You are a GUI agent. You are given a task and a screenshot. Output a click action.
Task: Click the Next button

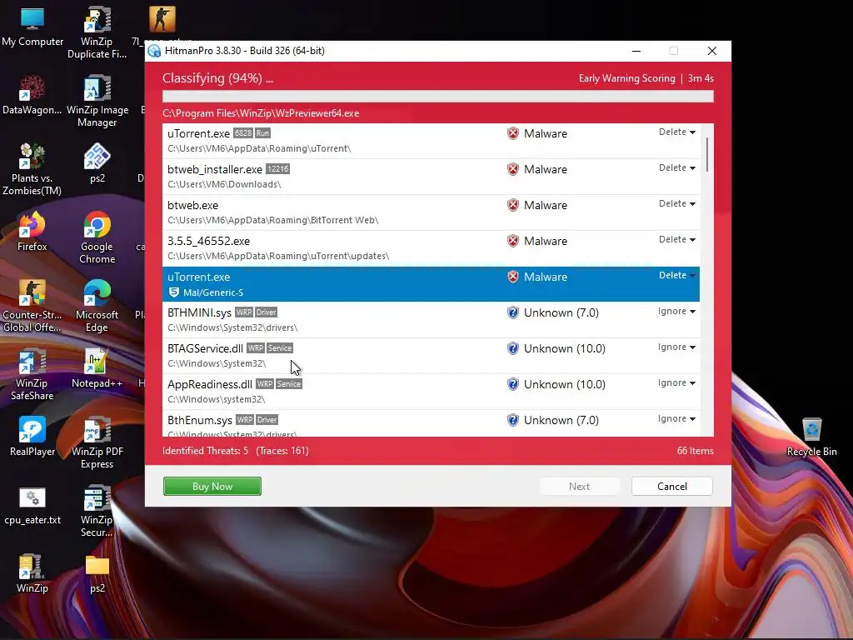[579, 486]
